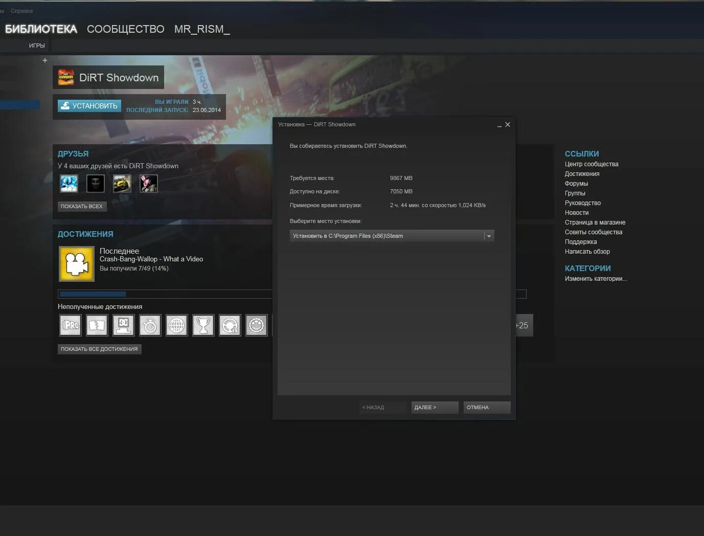
Task: Select the stopwatch unearned achievement icon
Action: pyautogui.click(x=150, y=325)
